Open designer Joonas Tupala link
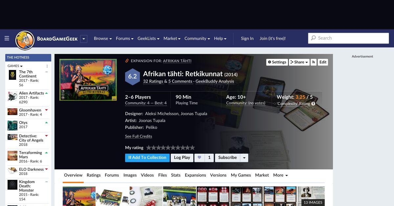This screenshot has height=206, width=394. pyautogui.click(x=194, y=114)
